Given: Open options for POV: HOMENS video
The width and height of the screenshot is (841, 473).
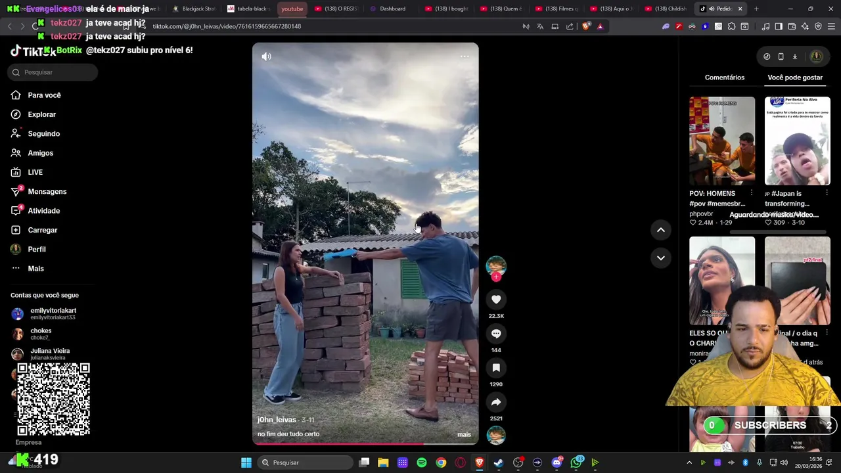Looking at the screenshot, I should [x=752, y=193].
